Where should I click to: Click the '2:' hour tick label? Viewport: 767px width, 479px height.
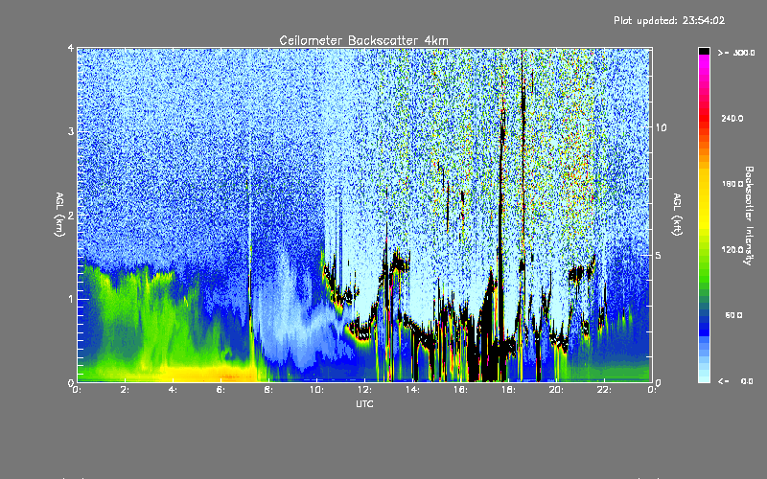coord(126,390)
